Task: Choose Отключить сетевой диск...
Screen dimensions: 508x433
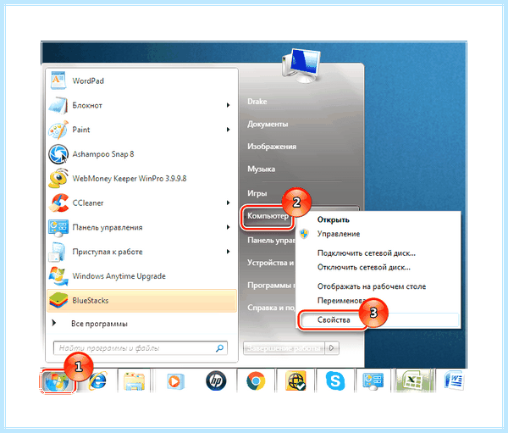Action: [x=363, y=268]
